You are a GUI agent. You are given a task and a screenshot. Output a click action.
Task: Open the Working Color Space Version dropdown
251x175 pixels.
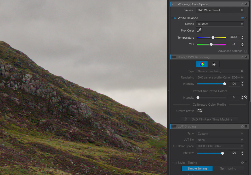click(x=220, y=10)
